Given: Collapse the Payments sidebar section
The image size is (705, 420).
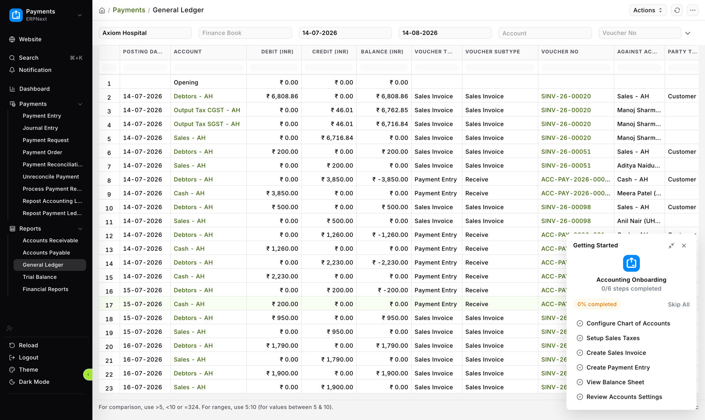Looking at the screenshot, I should [80, 104].
